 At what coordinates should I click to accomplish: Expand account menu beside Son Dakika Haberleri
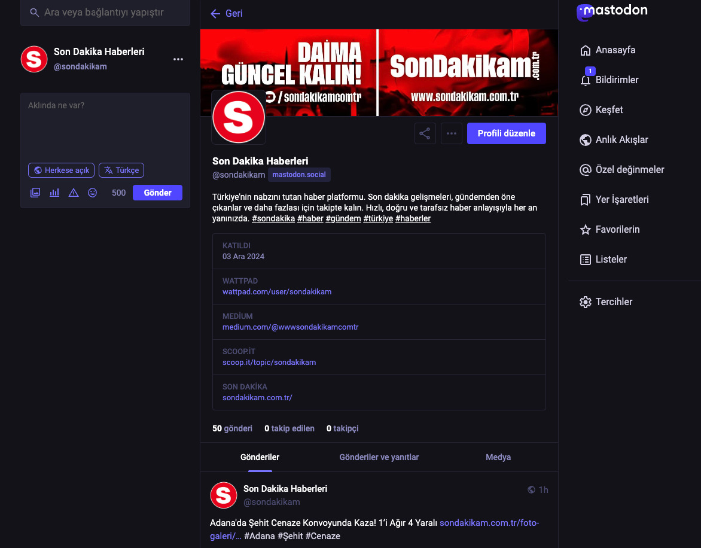(x=178, y=59)
